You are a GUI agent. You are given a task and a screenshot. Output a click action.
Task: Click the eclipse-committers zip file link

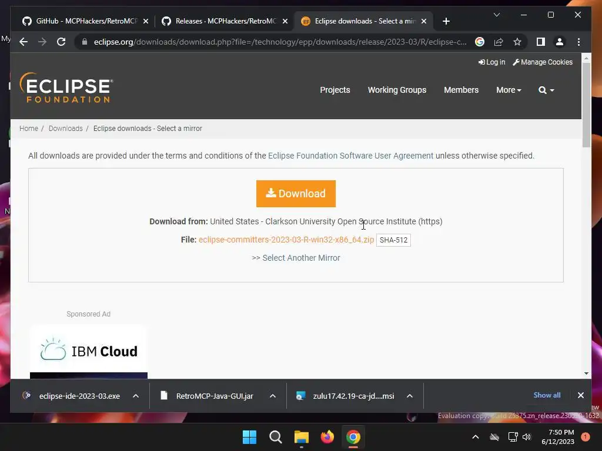pyautogui.click(x=286, y=240)
